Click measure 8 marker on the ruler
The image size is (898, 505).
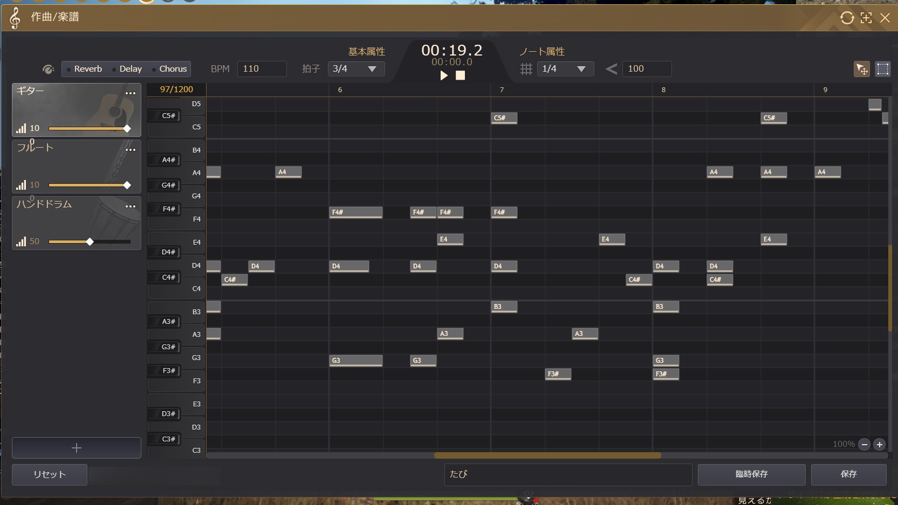[x=663, y=90]
